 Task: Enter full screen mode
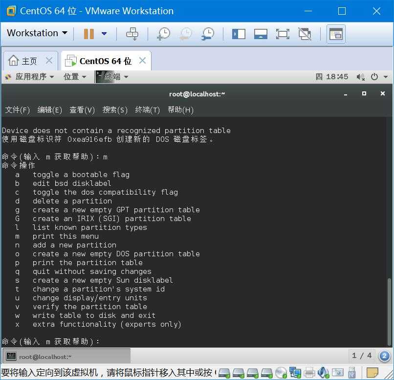pos(283,34)
